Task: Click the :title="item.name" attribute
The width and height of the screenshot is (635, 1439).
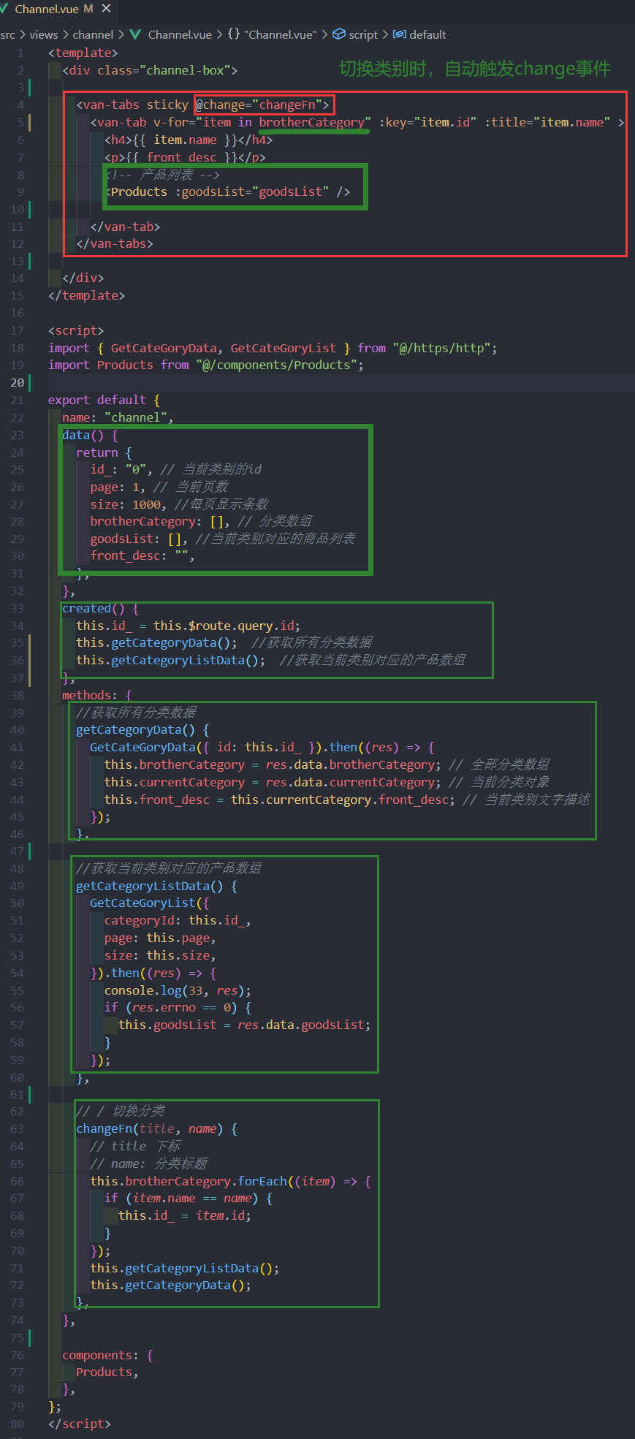Action: [548, 122]
